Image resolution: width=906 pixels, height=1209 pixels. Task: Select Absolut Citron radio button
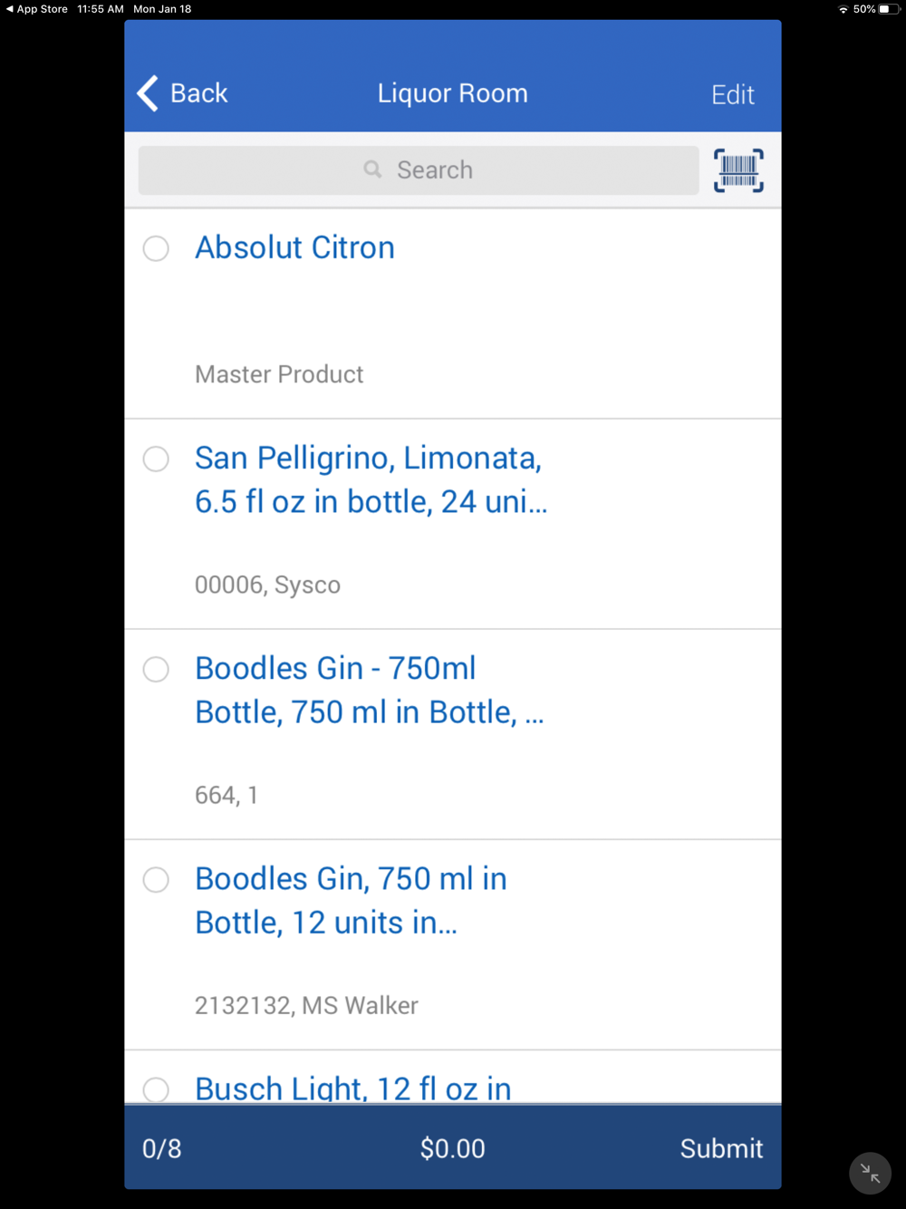(x=156, y=248)
